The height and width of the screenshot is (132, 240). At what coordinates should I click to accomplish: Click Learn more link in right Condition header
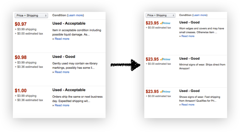click(x=200, y=15)
